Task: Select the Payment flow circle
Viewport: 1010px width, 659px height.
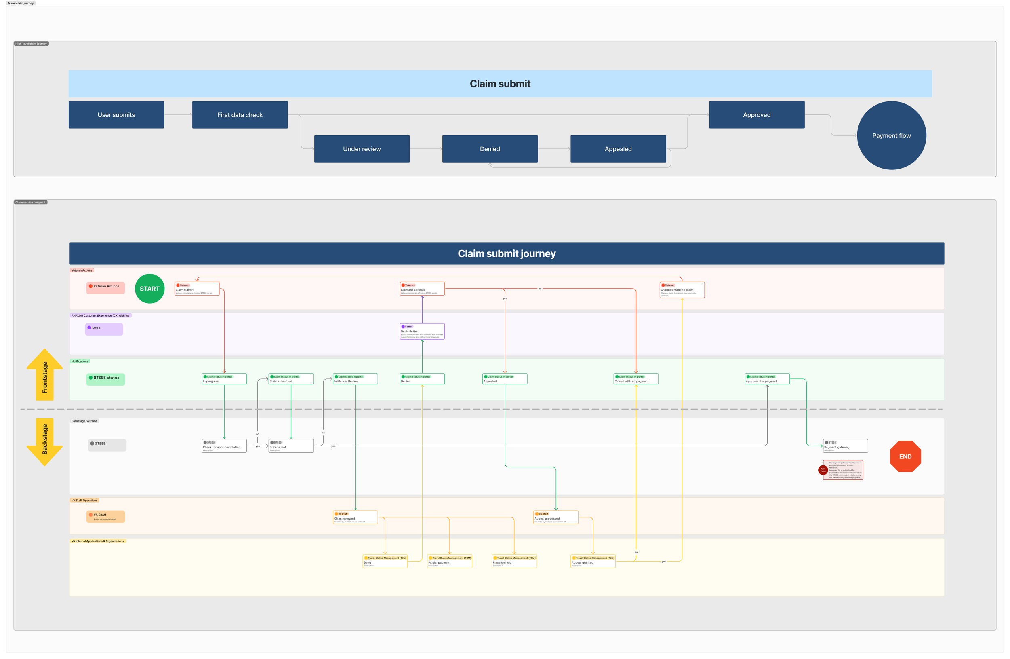Action: 891,135
